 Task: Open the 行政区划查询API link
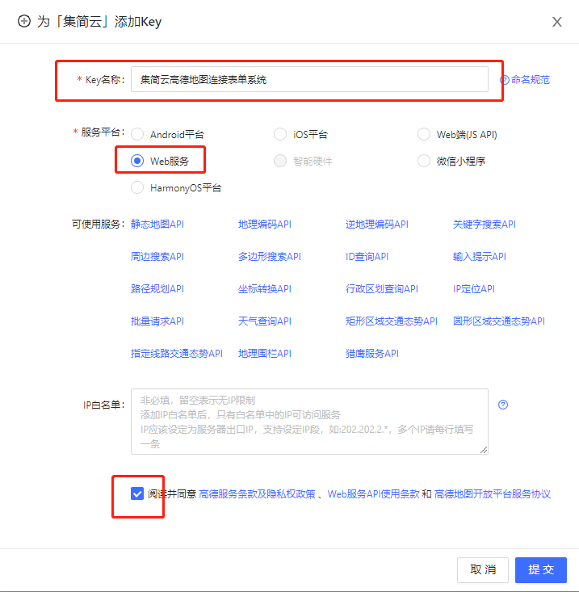tap(382, 289)
